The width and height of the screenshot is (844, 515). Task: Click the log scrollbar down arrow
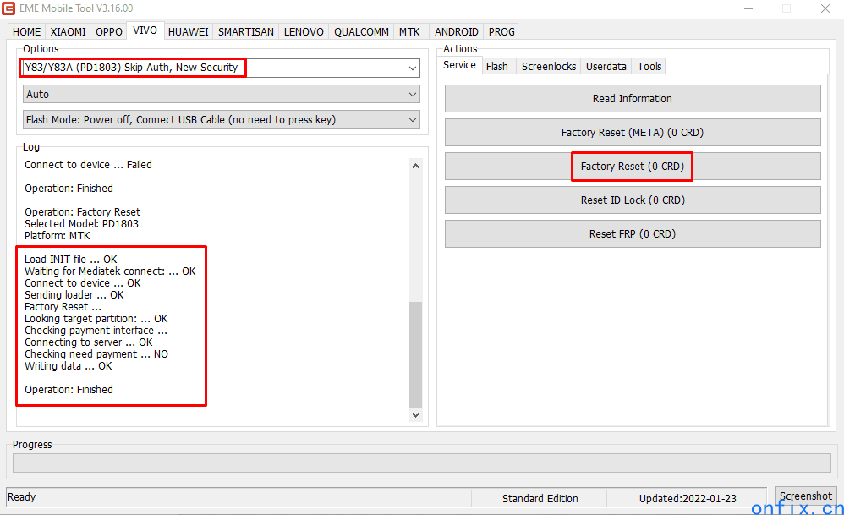click(x=415, y=415)
